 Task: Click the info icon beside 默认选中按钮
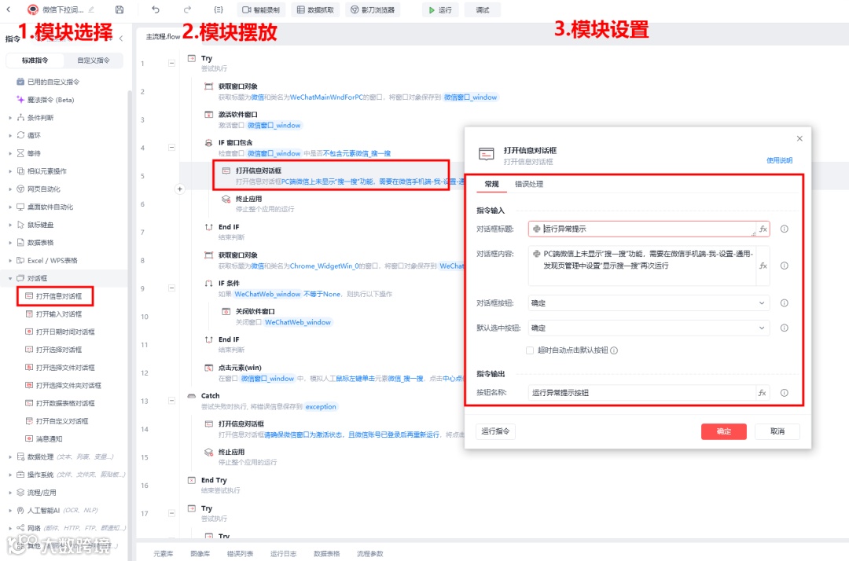coord(784,328)
